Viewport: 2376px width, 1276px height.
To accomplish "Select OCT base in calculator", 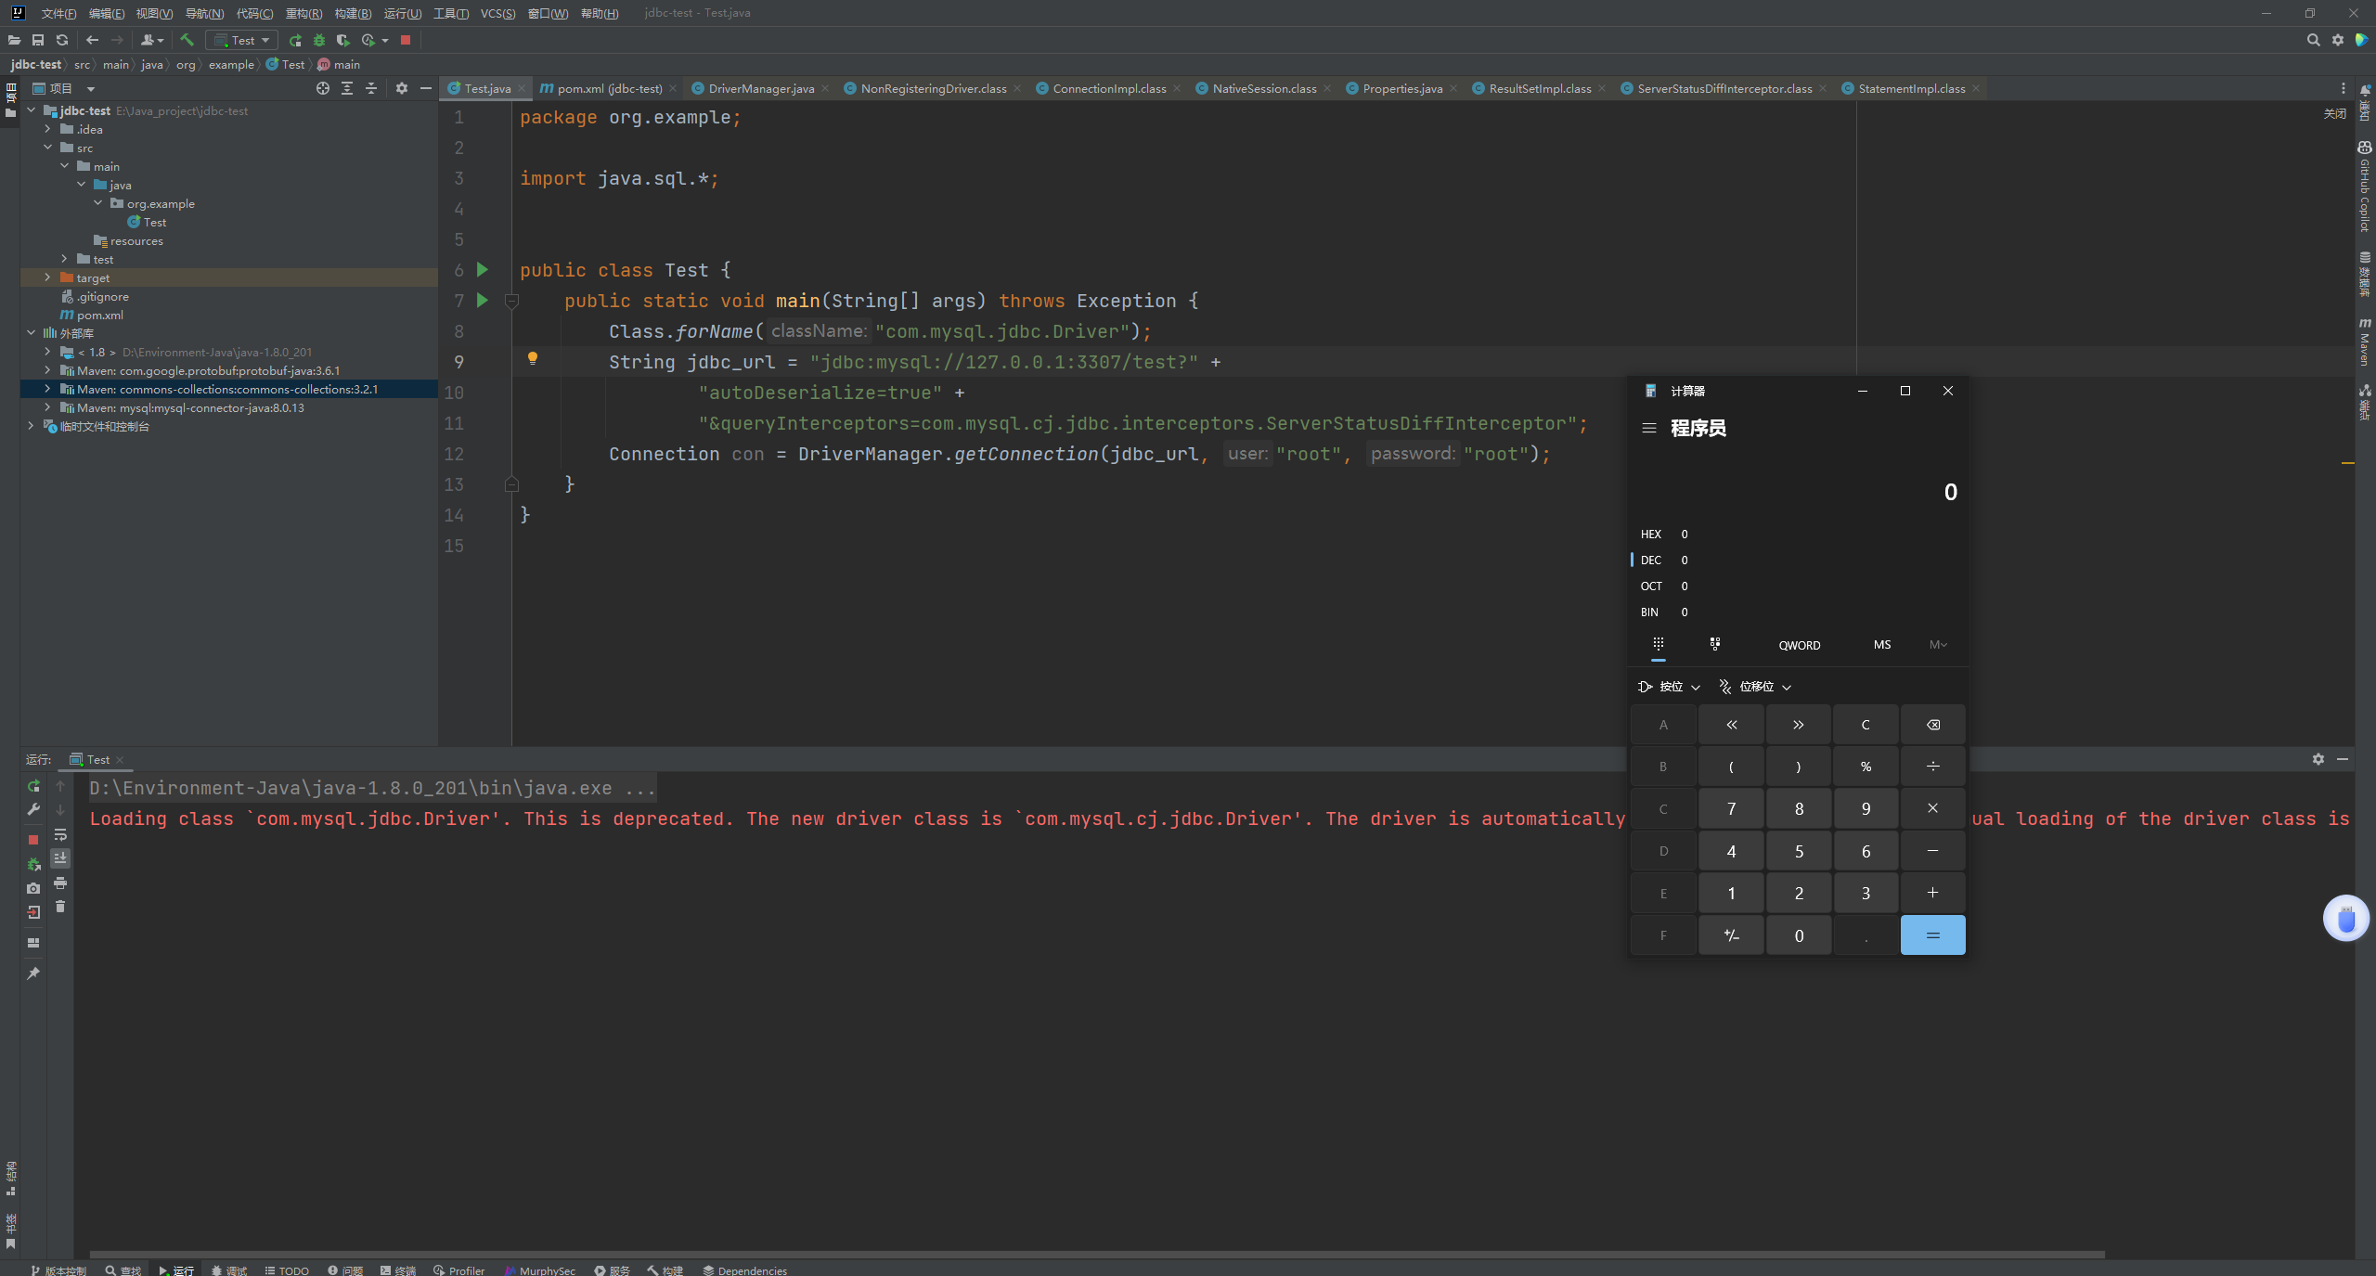I will (x=1799, y=586).
